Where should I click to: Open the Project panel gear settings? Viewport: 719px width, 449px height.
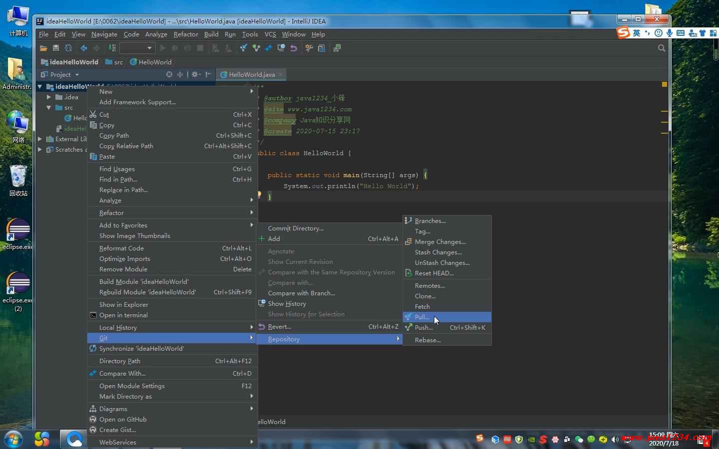tap(196, 74)
